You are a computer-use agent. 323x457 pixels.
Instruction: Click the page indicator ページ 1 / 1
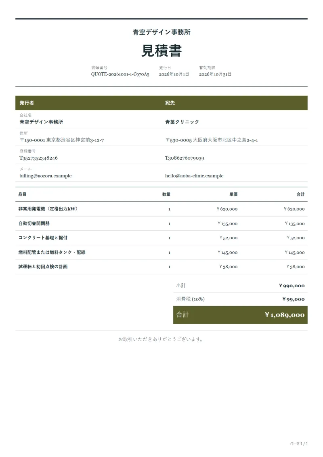pos(299,444)
